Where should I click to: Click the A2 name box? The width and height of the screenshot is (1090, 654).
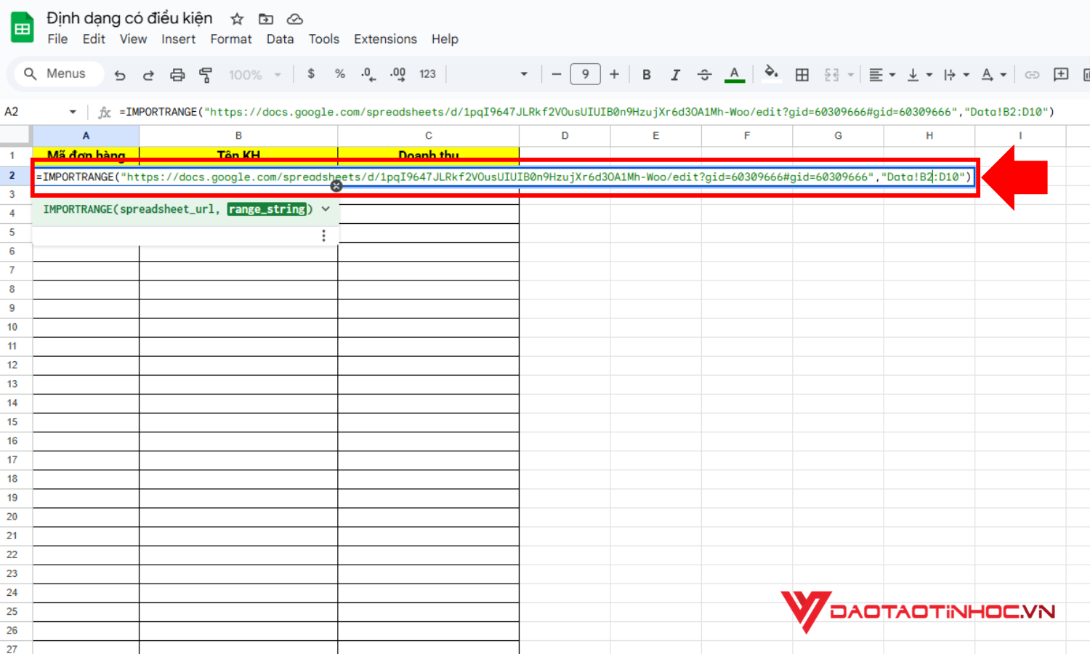[34, 112]
